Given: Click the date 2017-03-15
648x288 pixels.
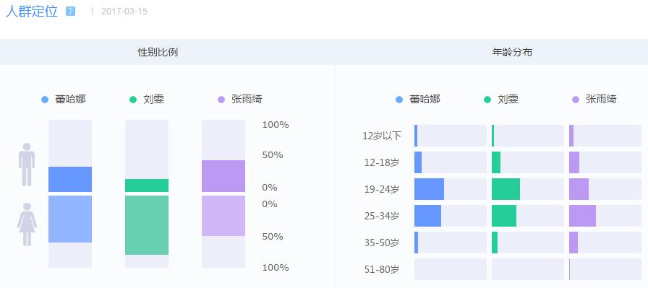Looking at the screenshot, I should 124,12.
